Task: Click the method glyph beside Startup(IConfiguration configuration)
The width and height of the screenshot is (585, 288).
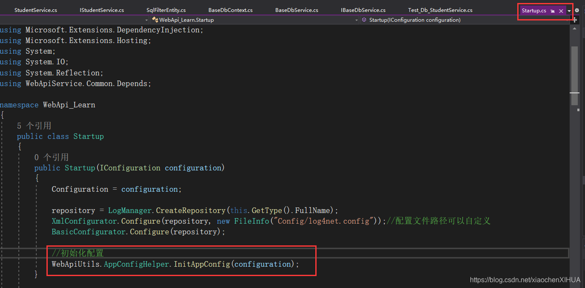Action: click(x=364, y=20)
